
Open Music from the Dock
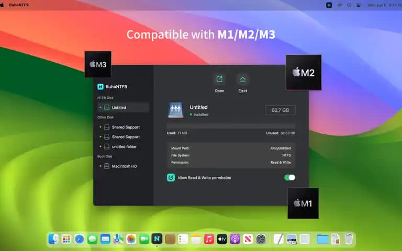click(x=209, y=239)
